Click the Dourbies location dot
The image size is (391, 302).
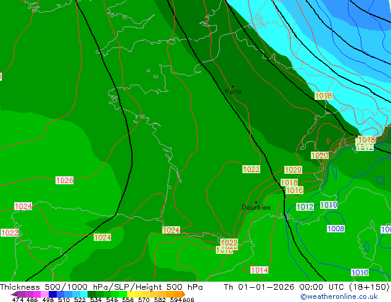point(256,202)
